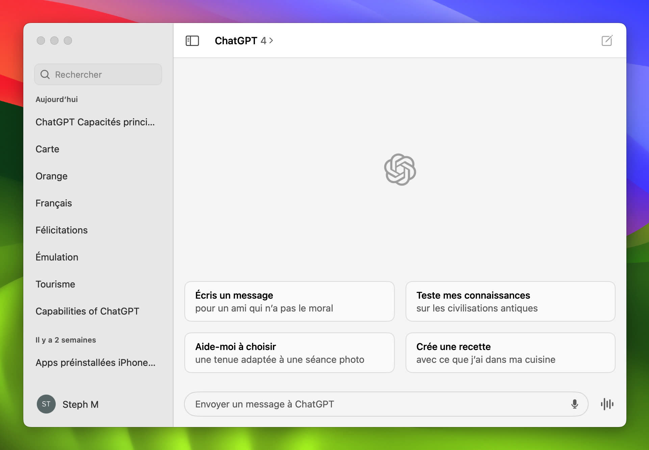The height and width of the screenshot is (450, 649).
Task: Choose the Teste mes connaissances suggestion
Action: (510, 301)
